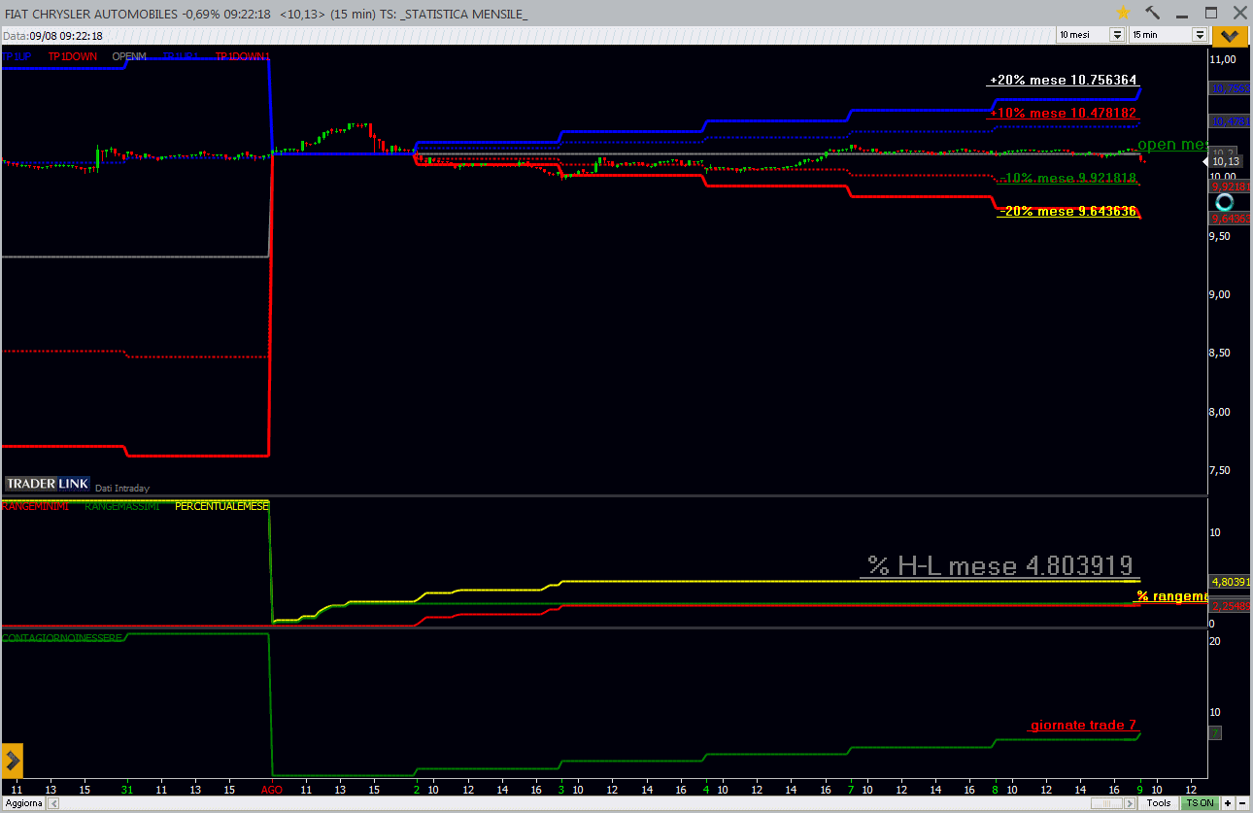Click the '-20% mese 9.643636' annotation
This screenshot has height=813, width=1253.
1067,211
